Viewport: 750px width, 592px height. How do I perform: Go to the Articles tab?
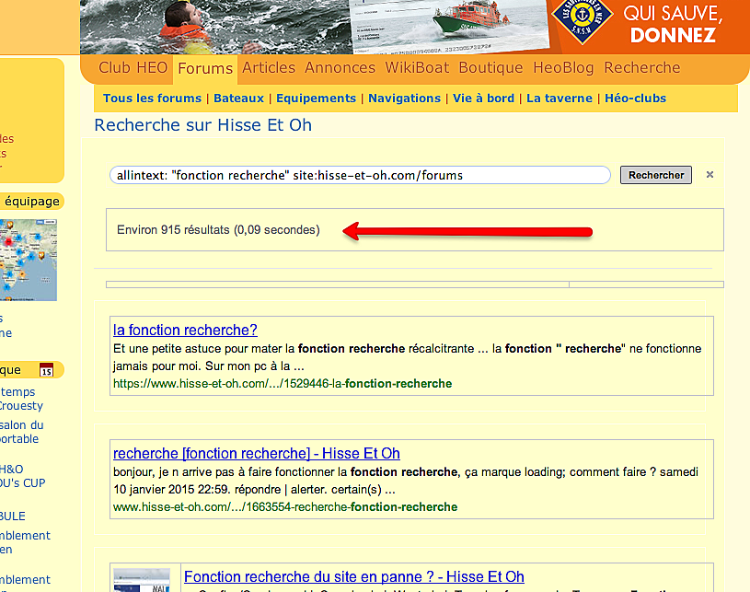pyautogui.click(x=269, y=68)
